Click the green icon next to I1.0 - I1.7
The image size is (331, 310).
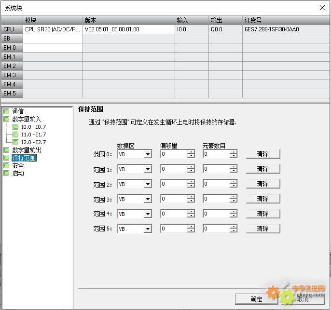(15, 135)
